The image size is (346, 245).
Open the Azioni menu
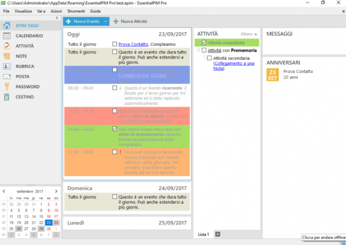pyautogui.click(x=57, y=11)
